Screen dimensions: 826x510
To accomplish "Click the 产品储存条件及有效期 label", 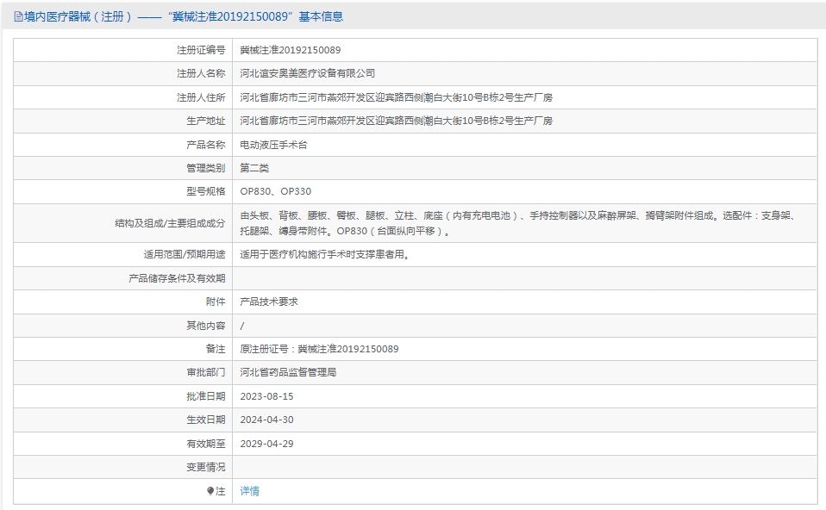I will (x=177, y=278).
